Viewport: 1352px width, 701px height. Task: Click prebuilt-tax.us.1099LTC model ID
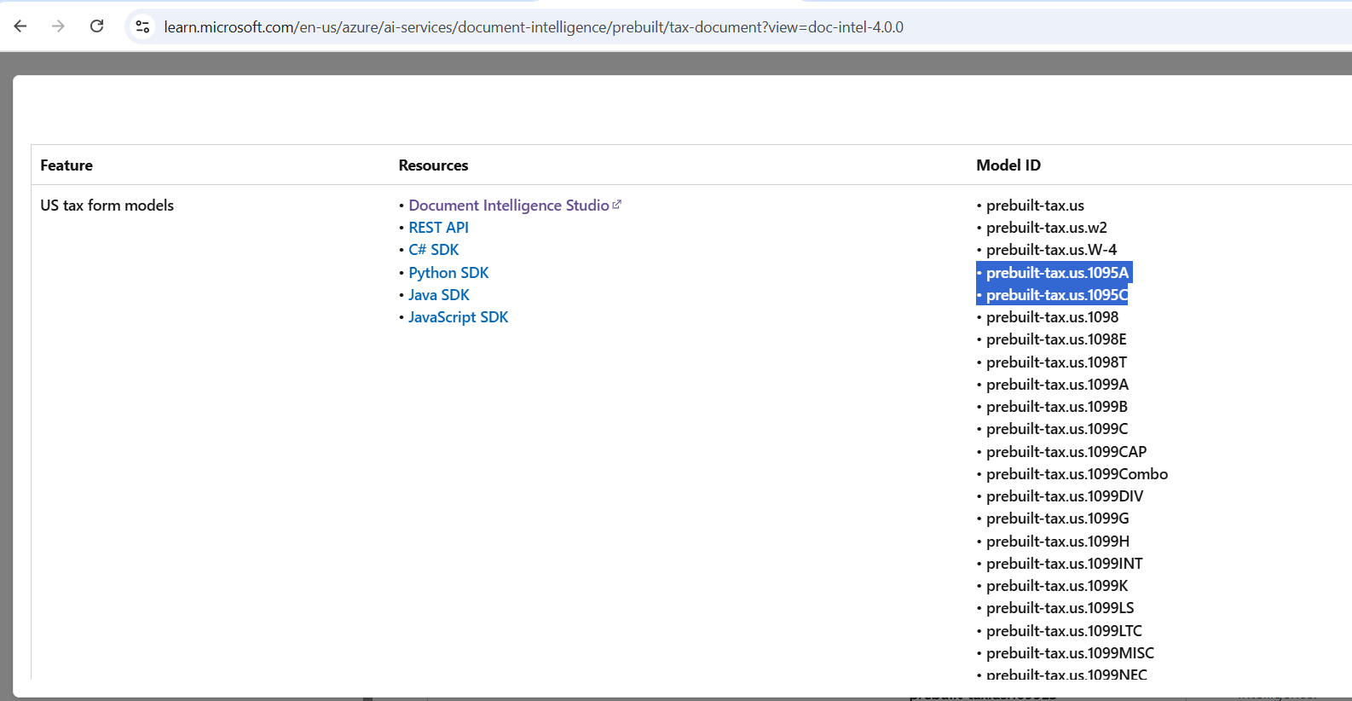(1064, 631)
